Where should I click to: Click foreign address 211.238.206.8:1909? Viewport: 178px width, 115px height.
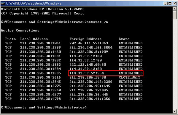pos(89,52)
